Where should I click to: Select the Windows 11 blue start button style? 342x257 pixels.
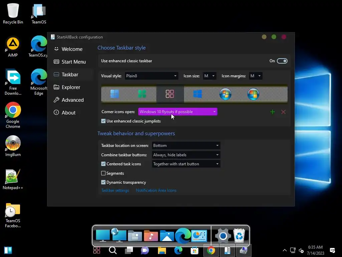(115, 94)
